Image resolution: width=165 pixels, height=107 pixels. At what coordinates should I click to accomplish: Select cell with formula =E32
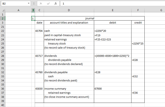tap(138, 76)
